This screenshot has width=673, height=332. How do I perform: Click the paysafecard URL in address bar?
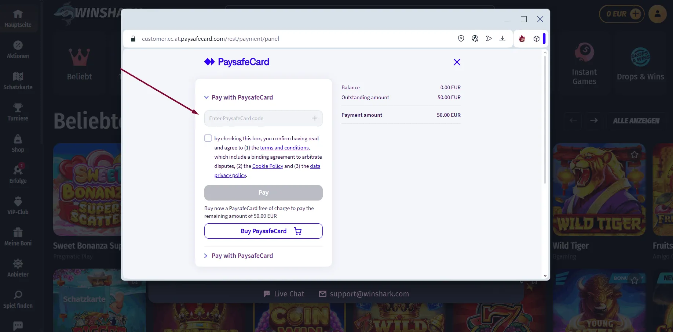point(211,39)
